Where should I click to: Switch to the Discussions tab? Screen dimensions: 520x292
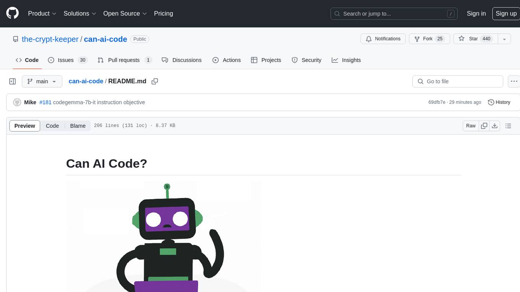point(182,60)
